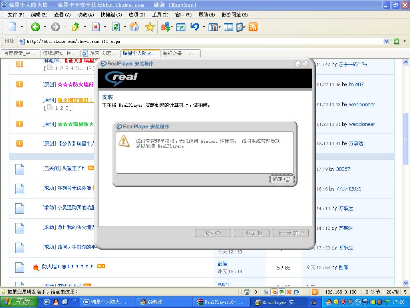This screenshot has width=410, height=308.
Task: Click the edit page icon in status bar
Action: [x=297, y=292]
